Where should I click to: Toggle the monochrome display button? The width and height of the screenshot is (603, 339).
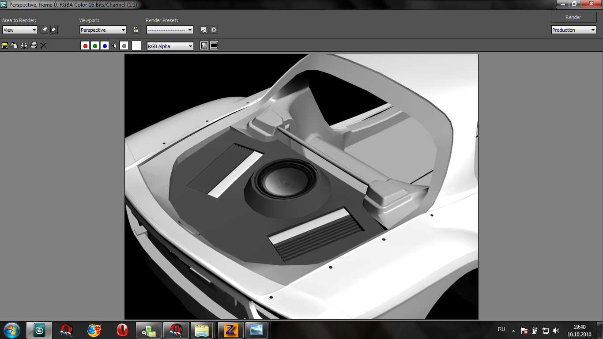tap(124, 46)
